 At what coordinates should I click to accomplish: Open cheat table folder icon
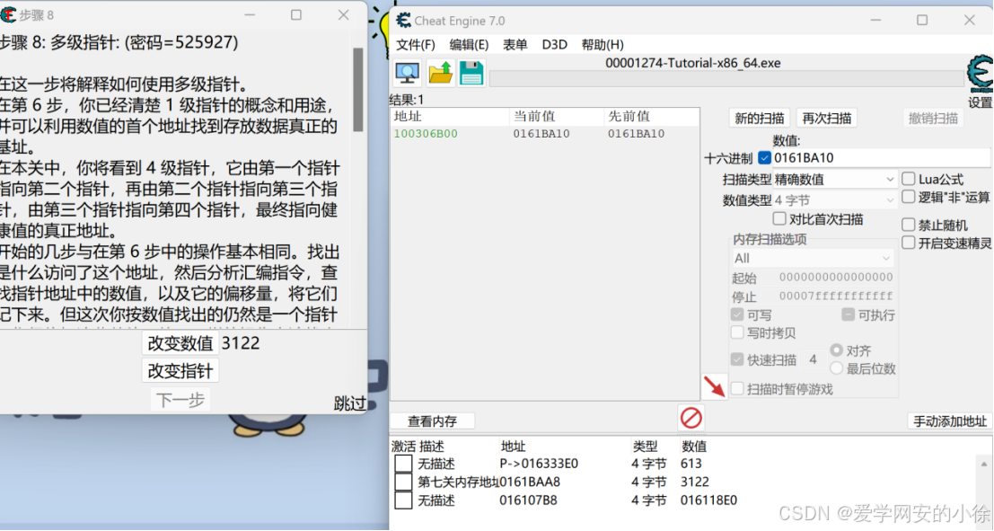pyautogui.click(x=440, y=74)
